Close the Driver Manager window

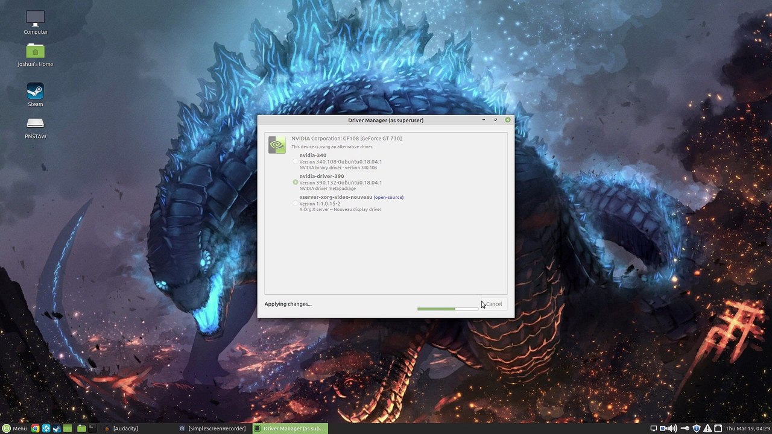point(508,120)
